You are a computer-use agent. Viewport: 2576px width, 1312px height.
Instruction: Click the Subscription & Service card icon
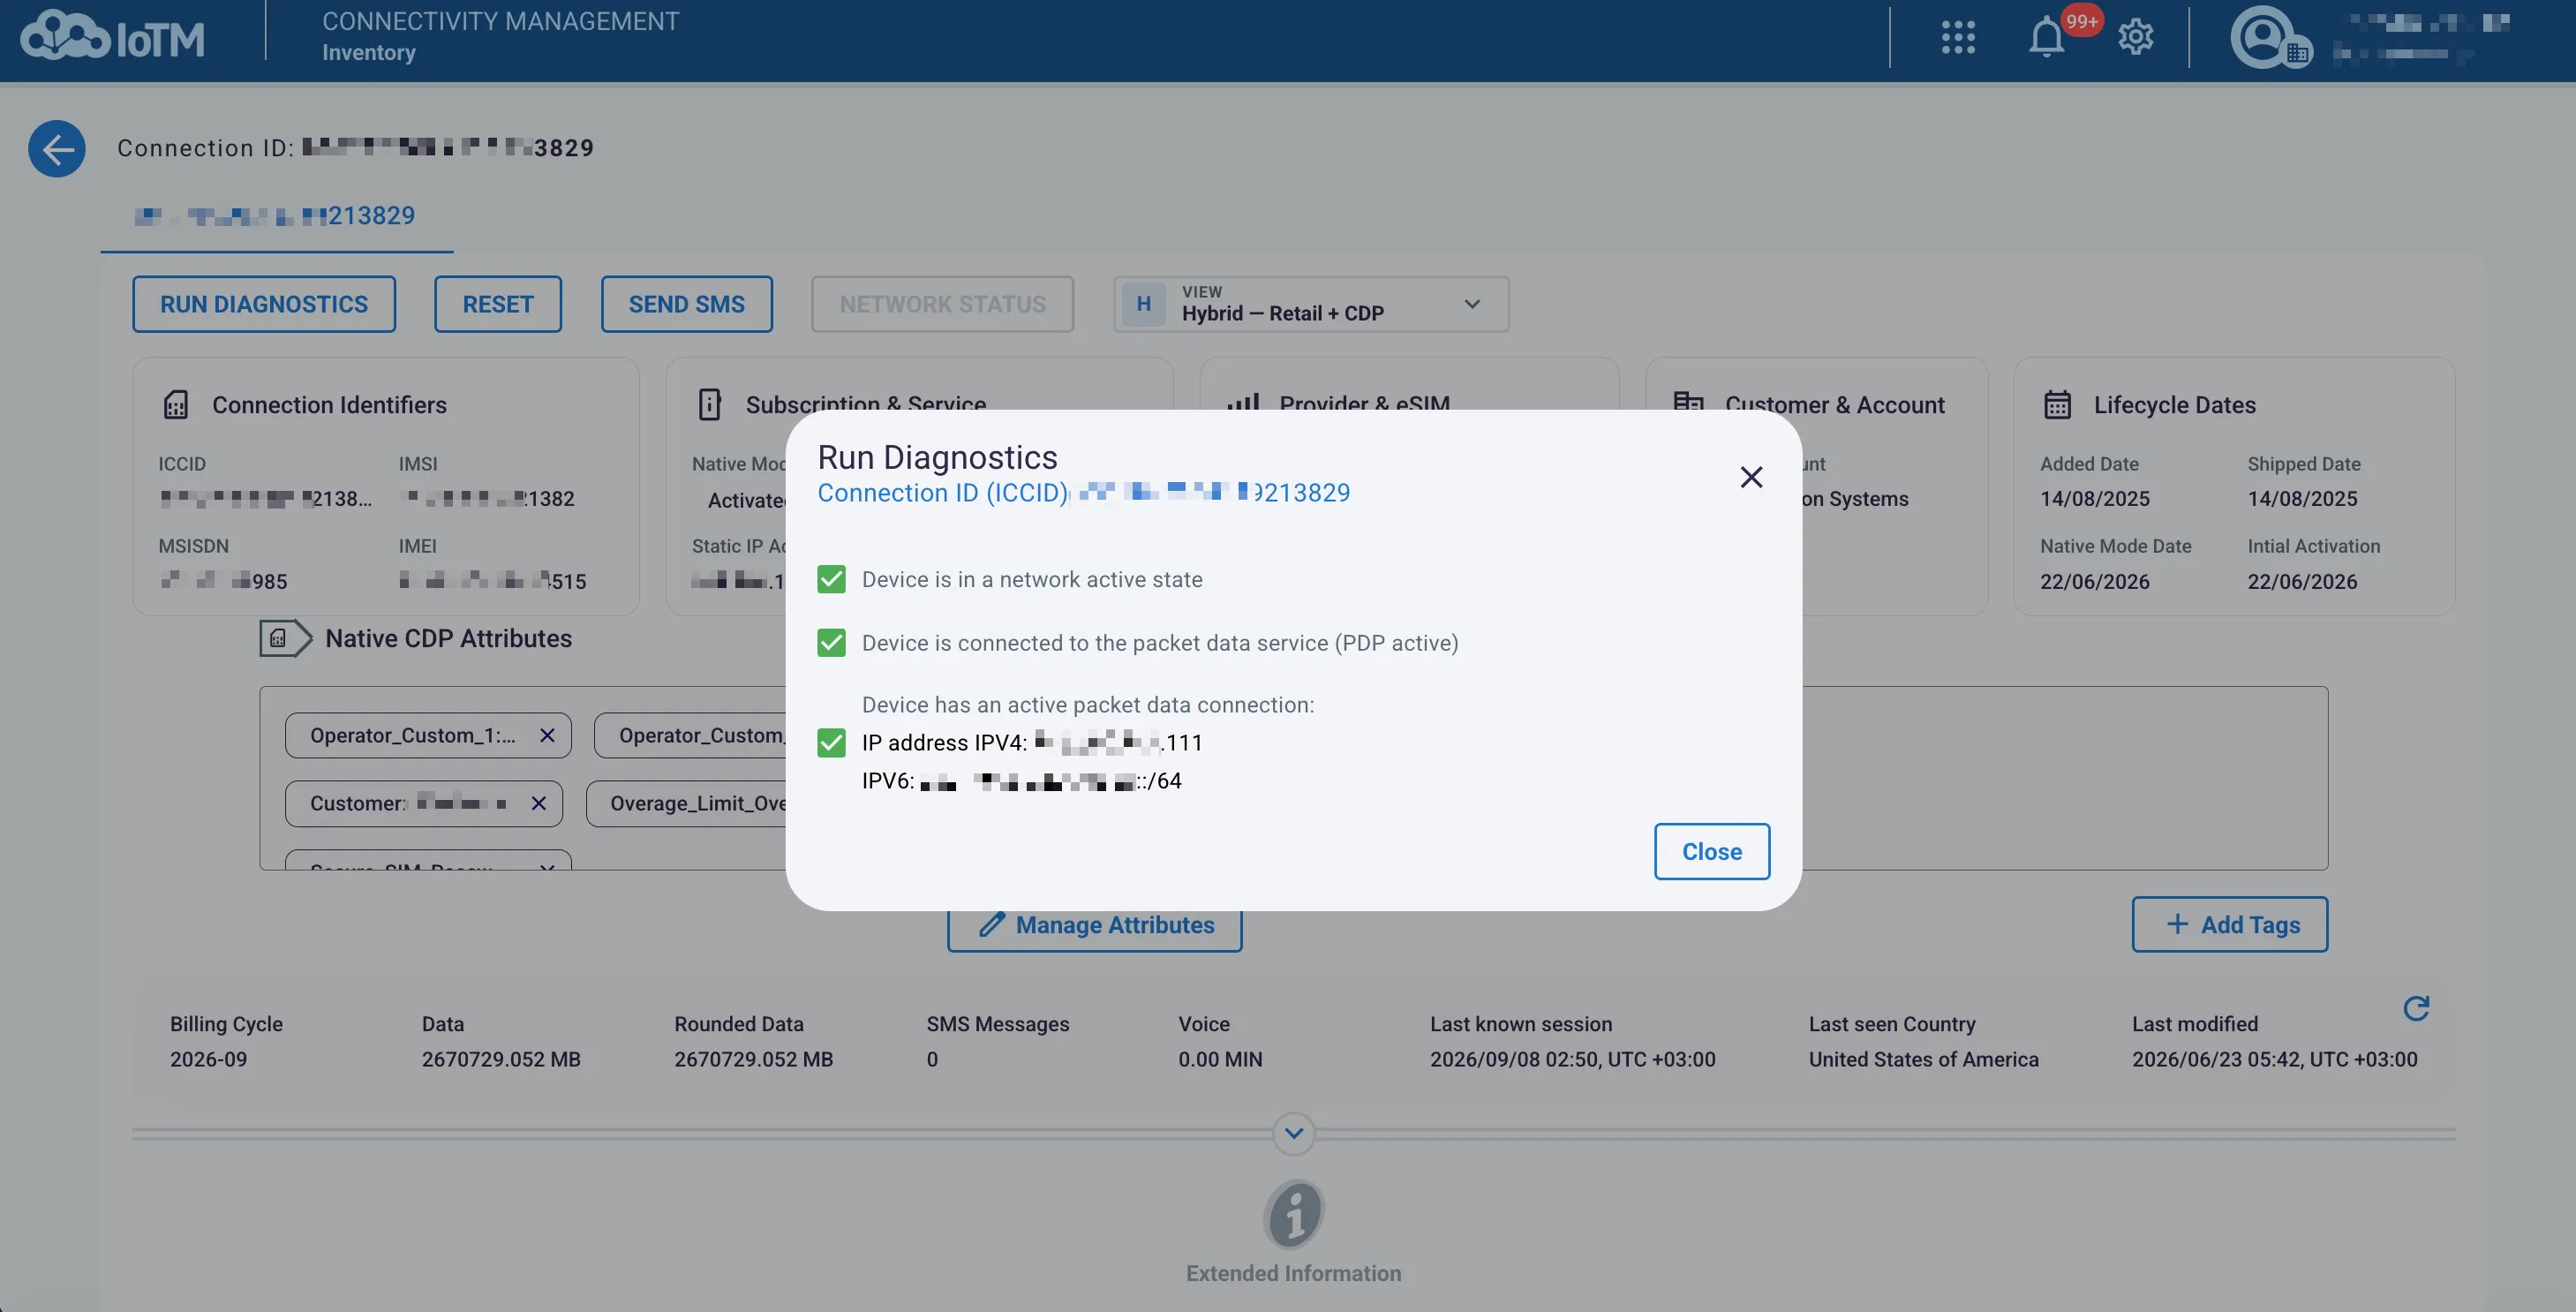tap(709, 405)
